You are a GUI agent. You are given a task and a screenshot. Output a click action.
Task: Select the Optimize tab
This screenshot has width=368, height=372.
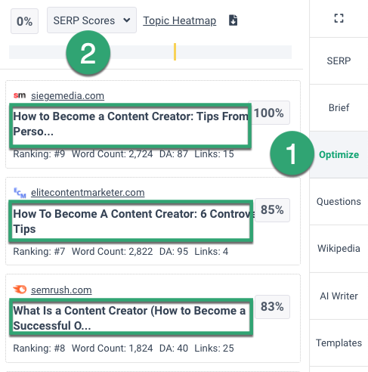coord(339,154)
